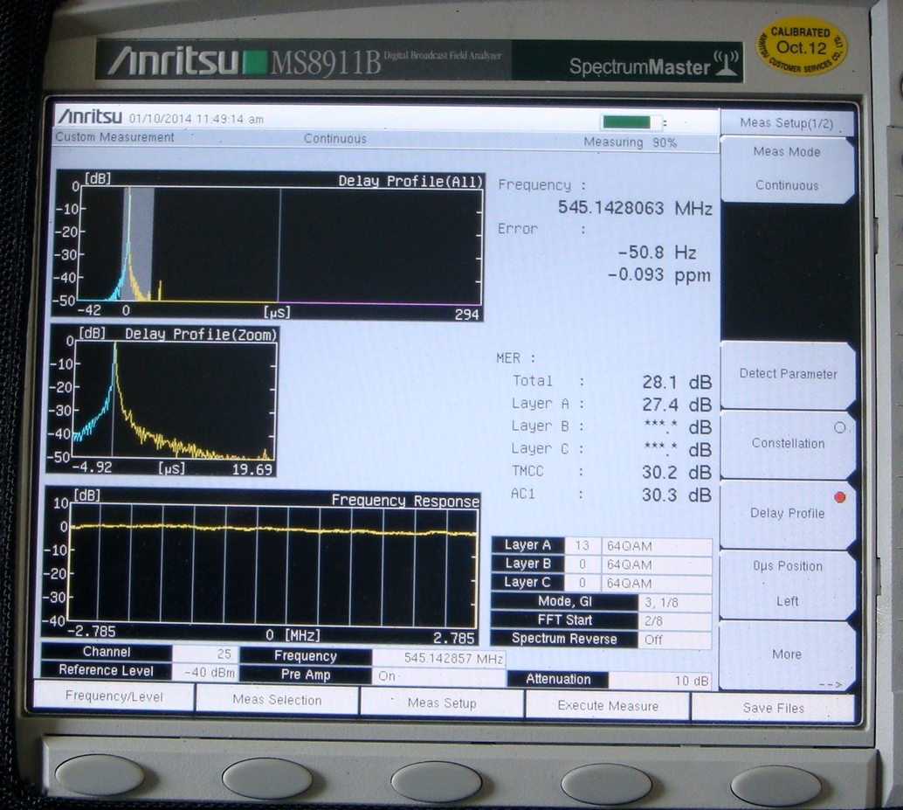Click the 19.69 µs zoom axis label
903x810 pixels.
coord(252,469)
